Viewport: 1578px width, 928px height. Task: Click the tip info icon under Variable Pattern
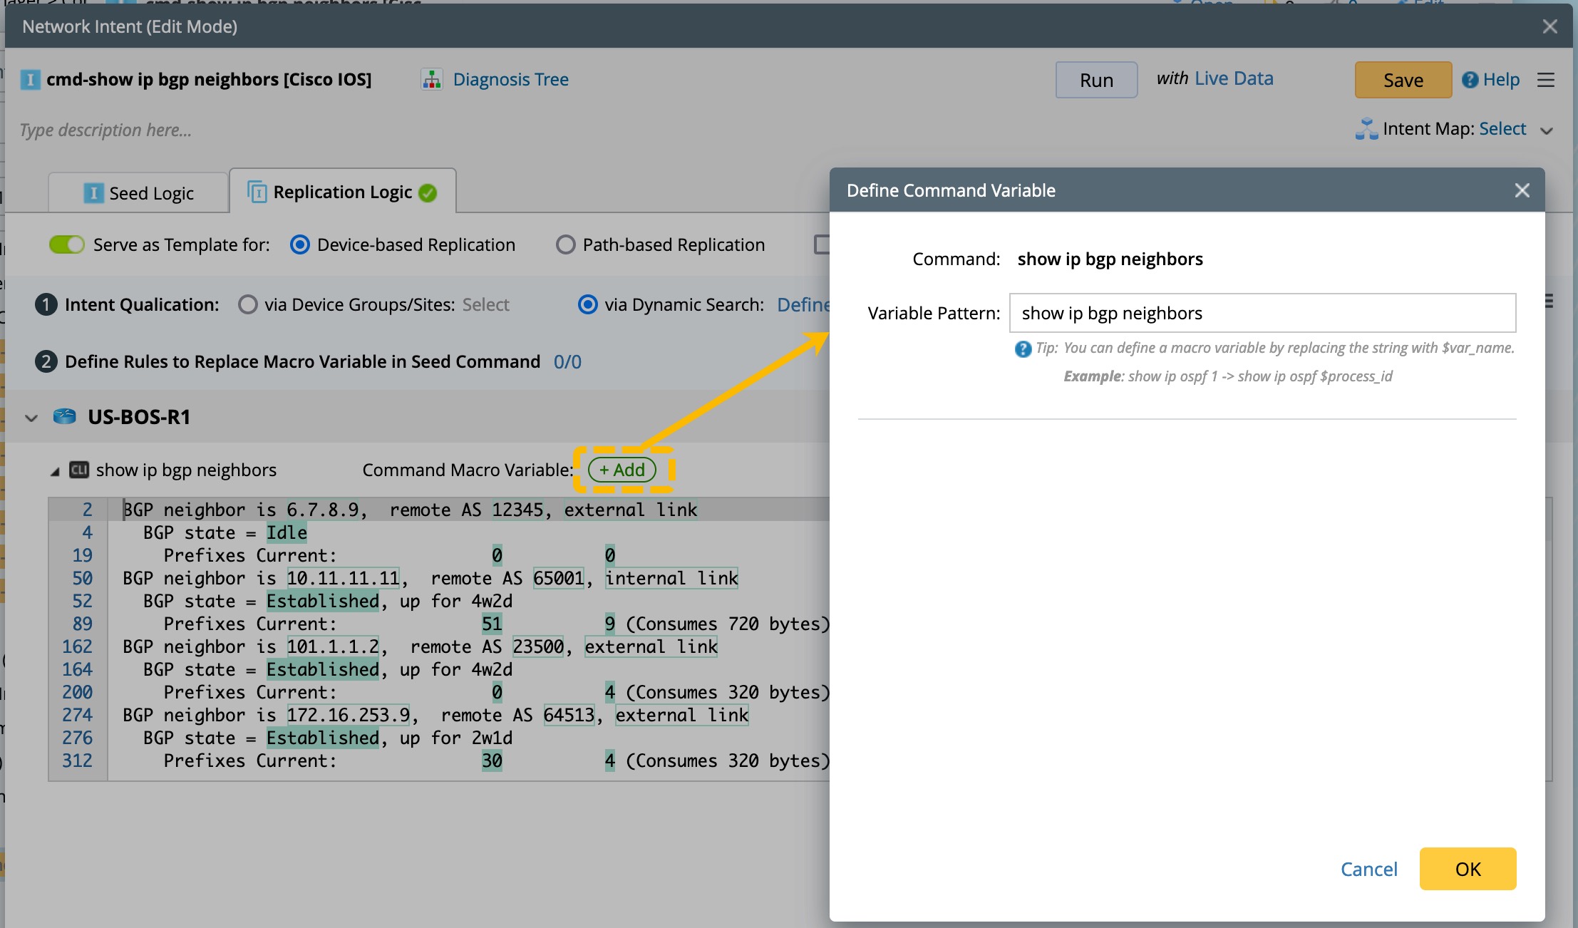pyautogui.click(x=1023, y=349)
